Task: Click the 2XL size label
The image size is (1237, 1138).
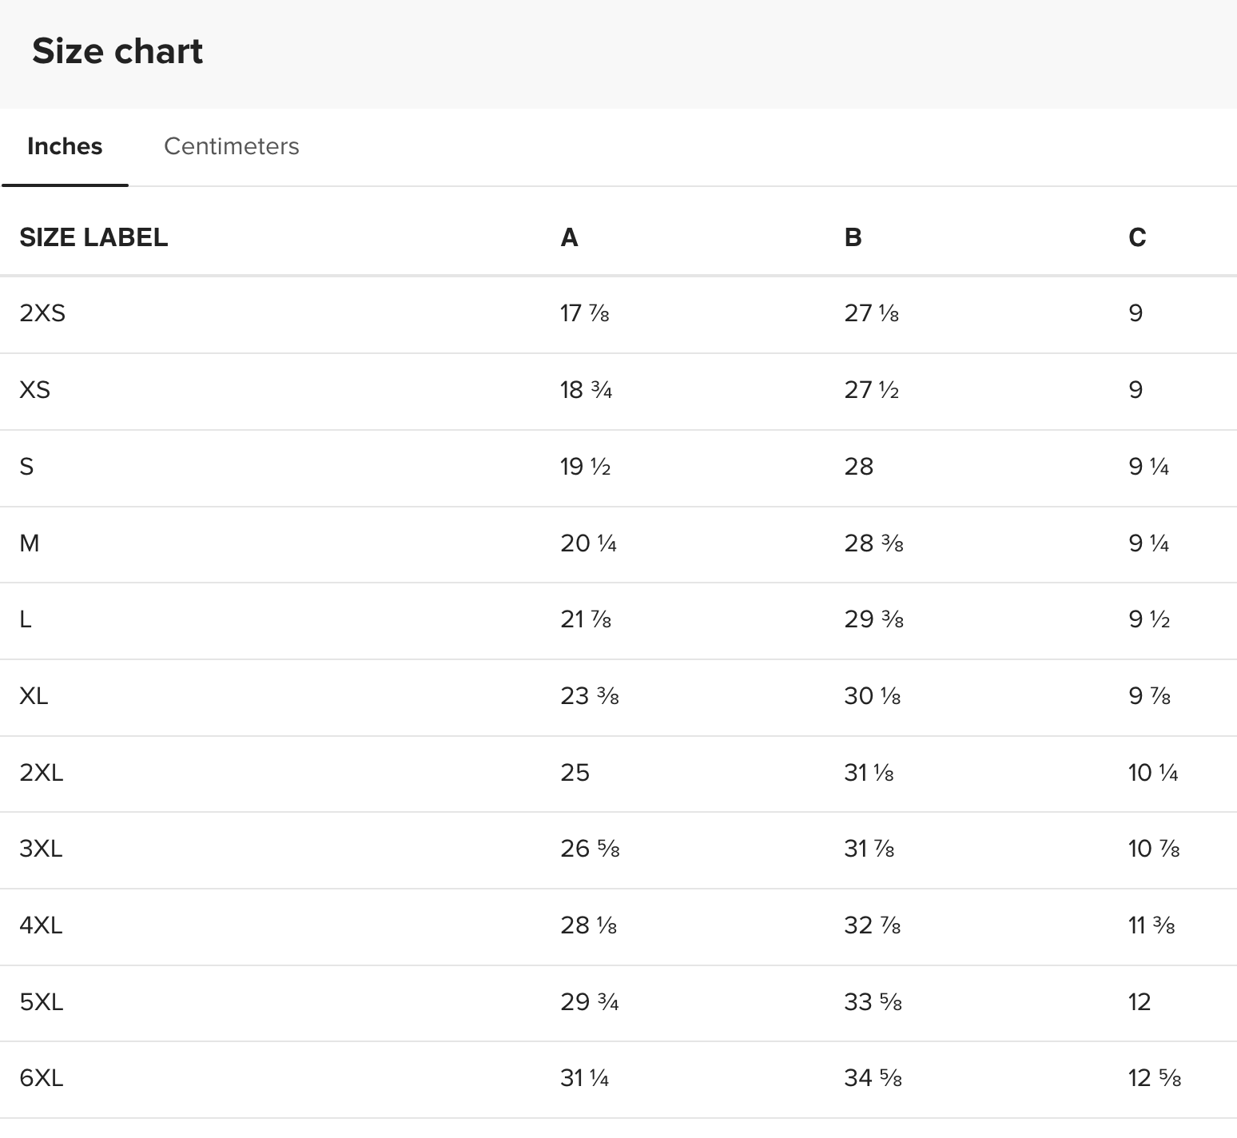Action: 42,773
